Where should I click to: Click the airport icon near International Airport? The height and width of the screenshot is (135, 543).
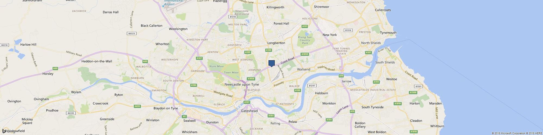pyautogui.click(x=163, y=5)
